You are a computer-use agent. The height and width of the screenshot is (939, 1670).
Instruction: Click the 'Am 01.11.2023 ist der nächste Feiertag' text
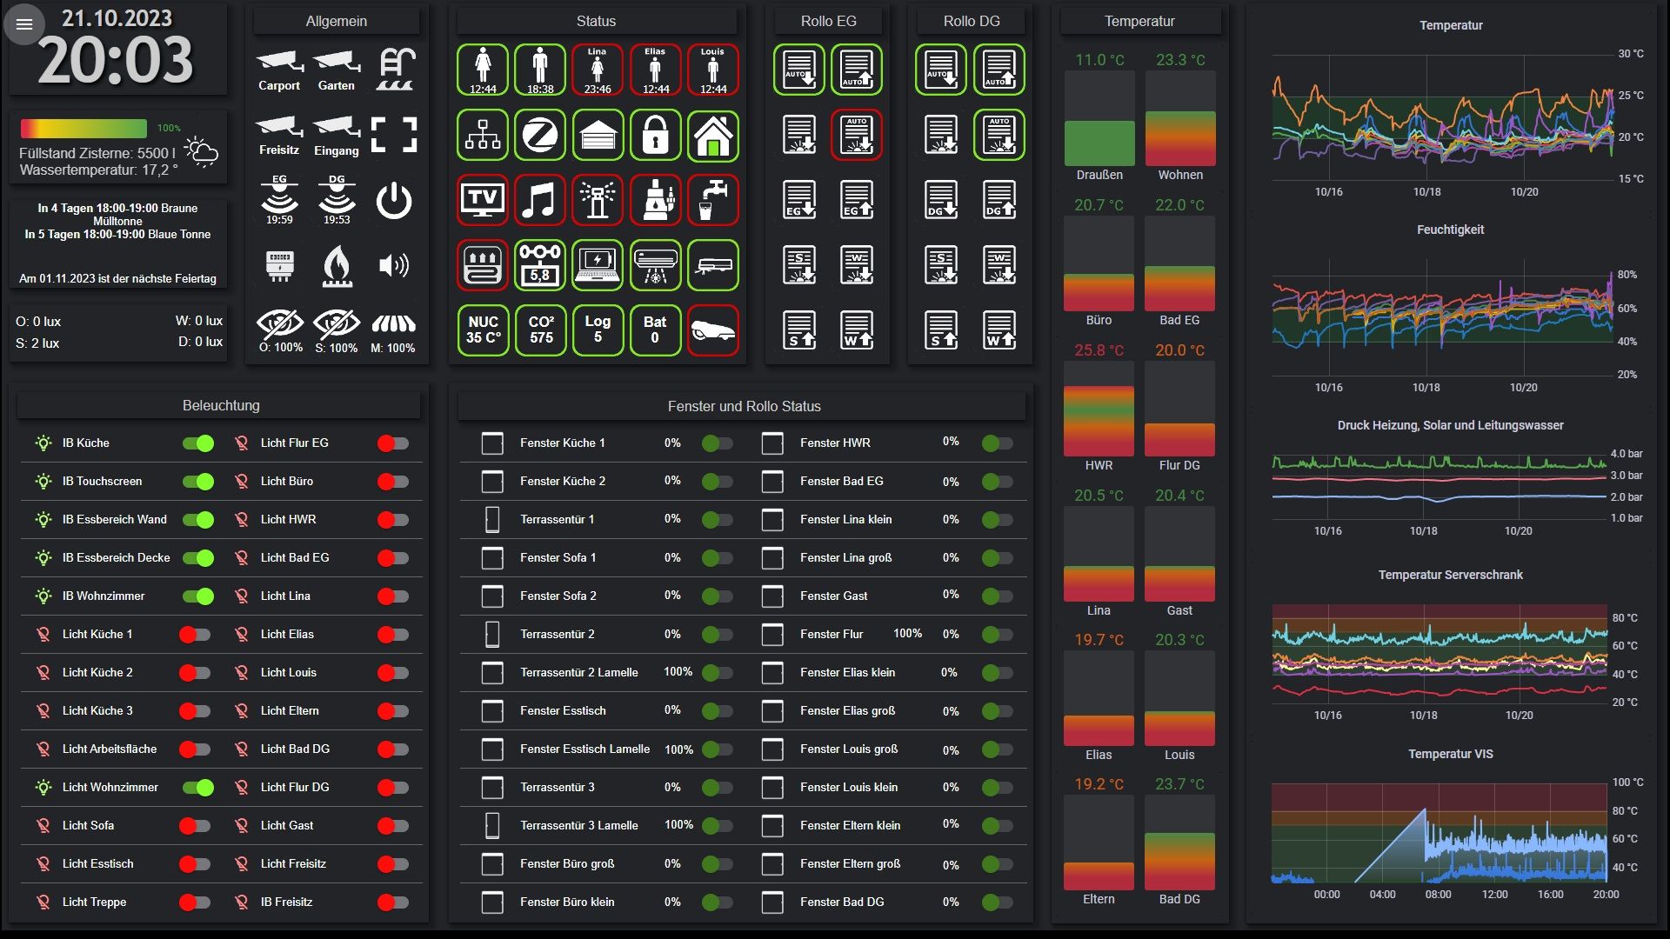pyautogui.click(x=117, y=279)
